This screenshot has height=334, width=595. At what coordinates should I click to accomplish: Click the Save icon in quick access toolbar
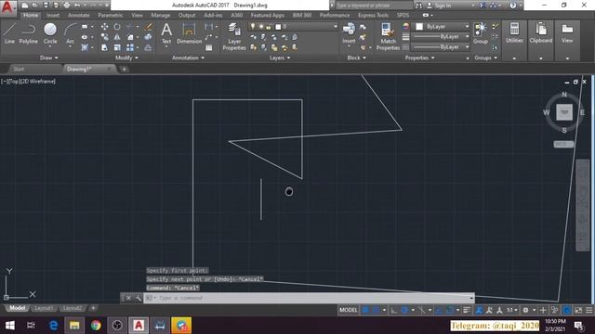46,6
